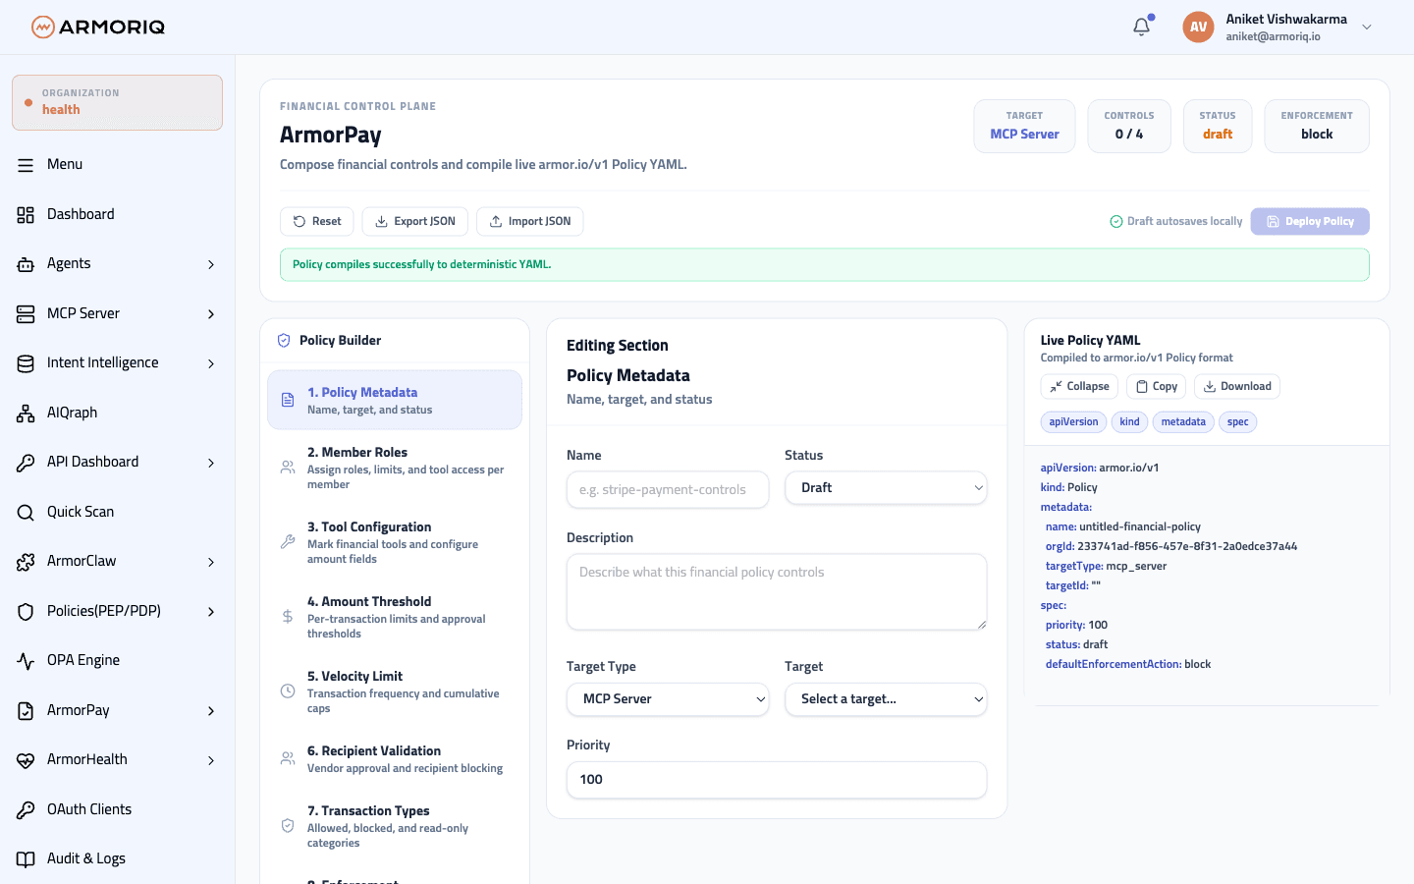Select 2. Member Roles section
Viewport: 1414px width, 884px height.
[x=395, y=468]
